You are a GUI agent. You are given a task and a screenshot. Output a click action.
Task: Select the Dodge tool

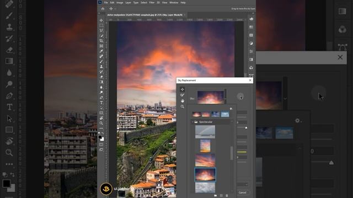point(101,92)
